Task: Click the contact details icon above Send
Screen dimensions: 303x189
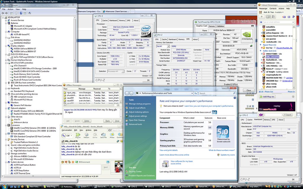Action: pyautogui.click(x=108, y=162)
